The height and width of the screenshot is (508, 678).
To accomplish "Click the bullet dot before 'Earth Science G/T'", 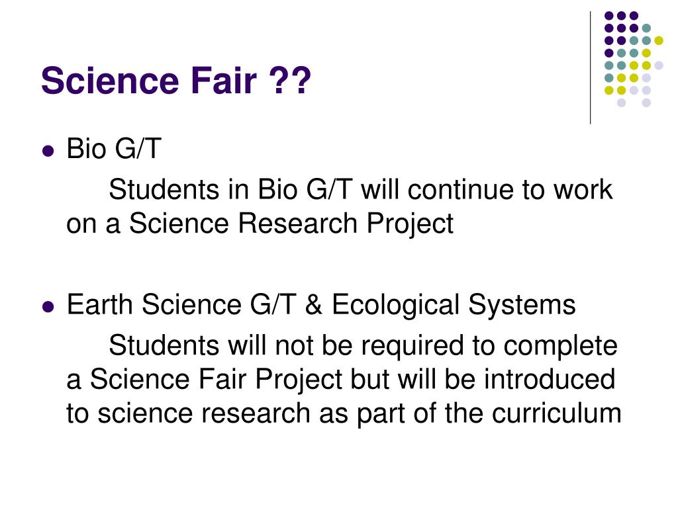I will [x=48, y=306].
